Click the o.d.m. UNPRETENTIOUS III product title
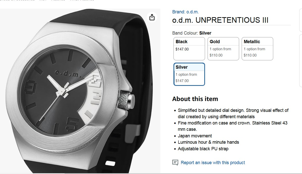The height and width of the screenshot is (174, 302). click(x=220, y=20)
